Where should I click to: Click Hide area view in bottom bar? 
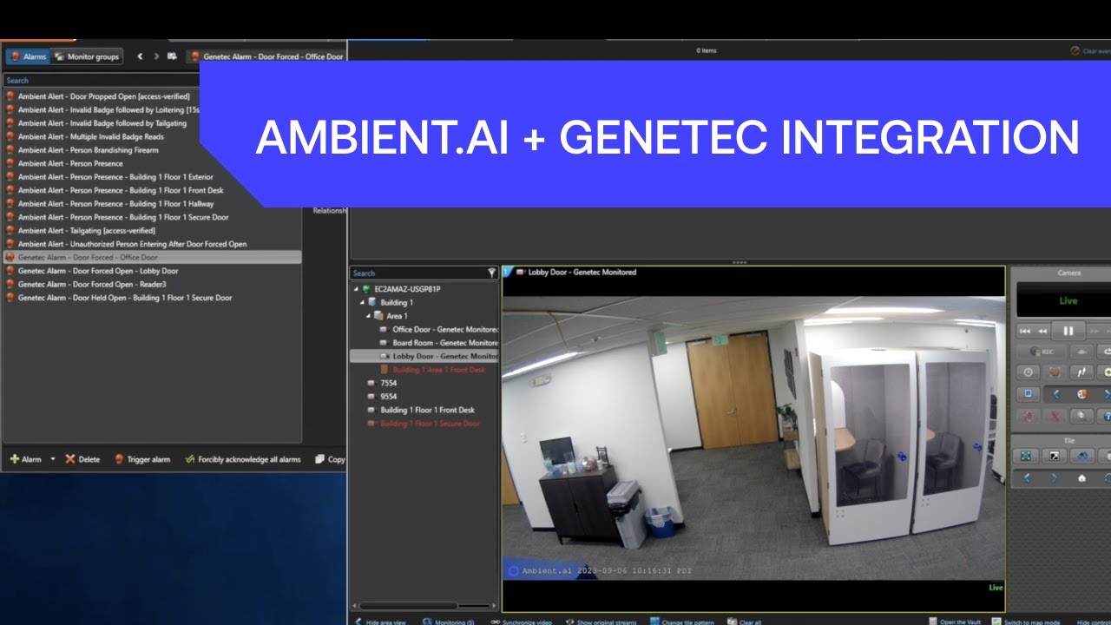[379, 622]
